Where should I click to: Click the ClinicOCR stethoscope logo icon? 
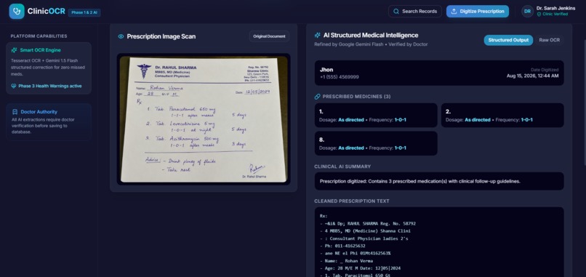pos(17,11)
